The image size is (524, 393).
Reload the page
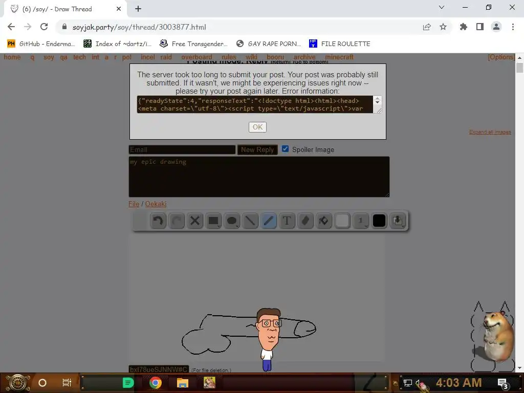(44, 27)
